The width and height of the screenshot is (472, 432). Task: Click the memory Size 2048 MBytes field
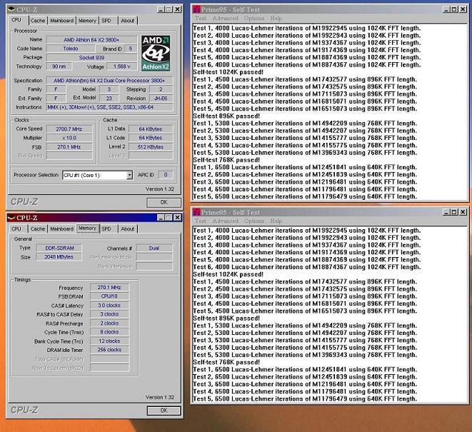59,257
